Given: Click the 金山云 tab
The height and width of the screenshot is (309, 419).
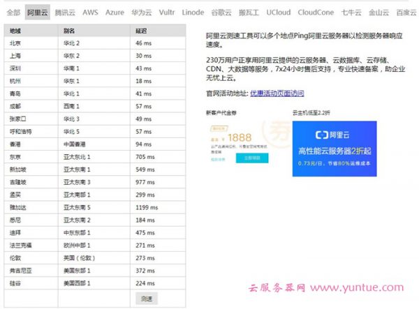Looking at the screenshot, I should coord(379,12).
